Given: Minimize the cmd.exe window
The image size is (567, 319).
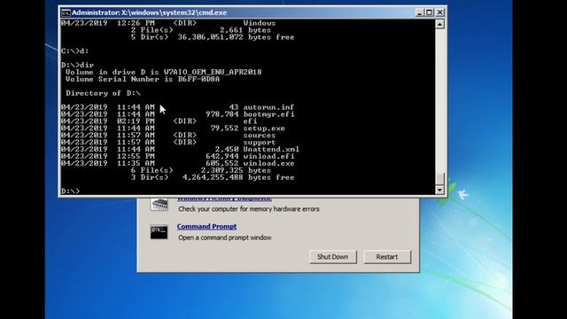Looking at the screenshot, I should (419, 12).
